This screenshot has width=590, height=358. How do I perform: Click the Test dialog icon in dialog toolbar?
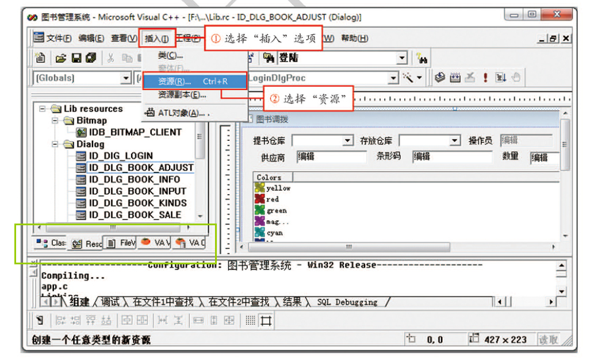click(x=40, y=321)
